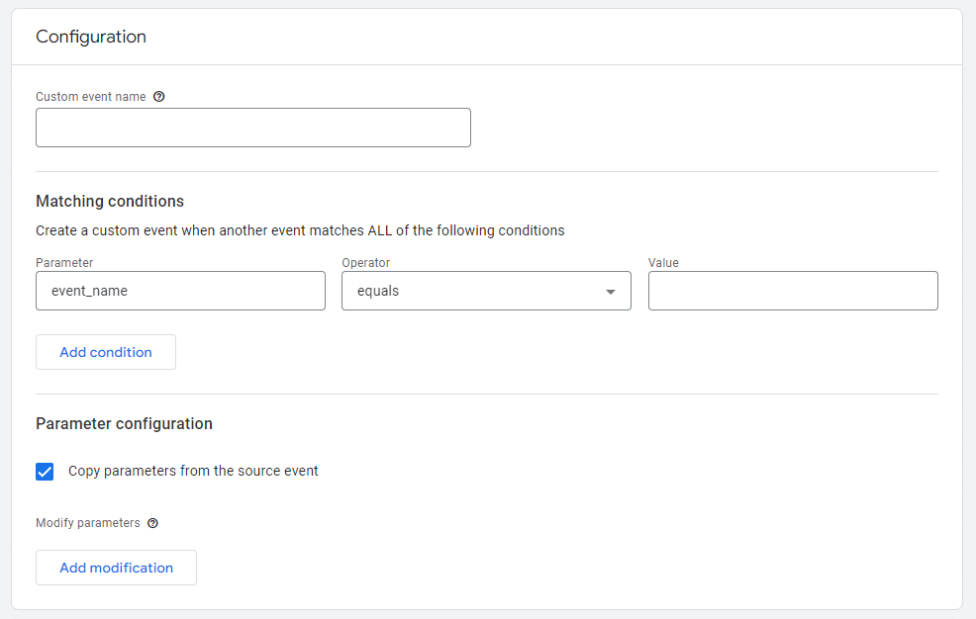Click the 'Copy parameters from the source event' label
The image size is (976, 619).
point(193,472)
